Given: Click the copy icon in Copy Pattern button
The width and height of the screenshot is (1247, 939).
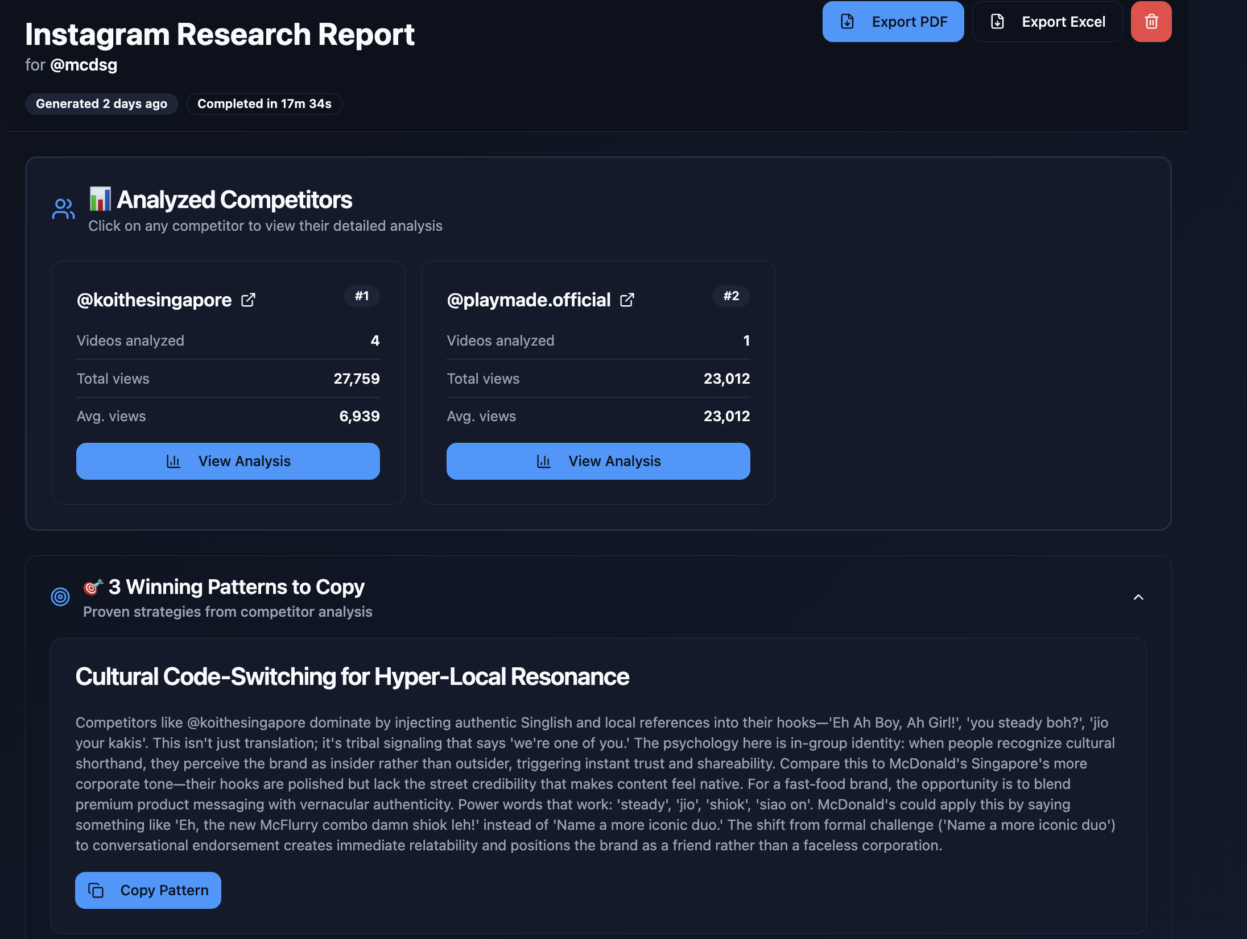Looking at the screenshot, I should click(x=96, y=890).
